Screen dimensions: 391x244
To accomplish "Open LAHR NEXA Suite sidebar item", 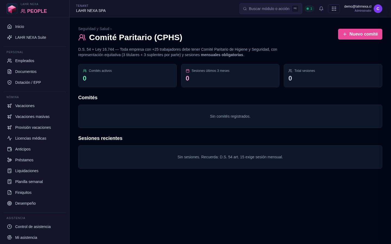I will click(34, 37).
